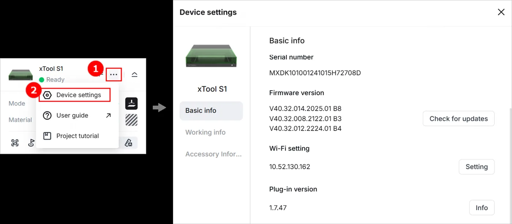This screenshot has height=224, width=512.
Task: Click serial number MXDK101001241015H72708D
Action: click(x=315, y=73)
